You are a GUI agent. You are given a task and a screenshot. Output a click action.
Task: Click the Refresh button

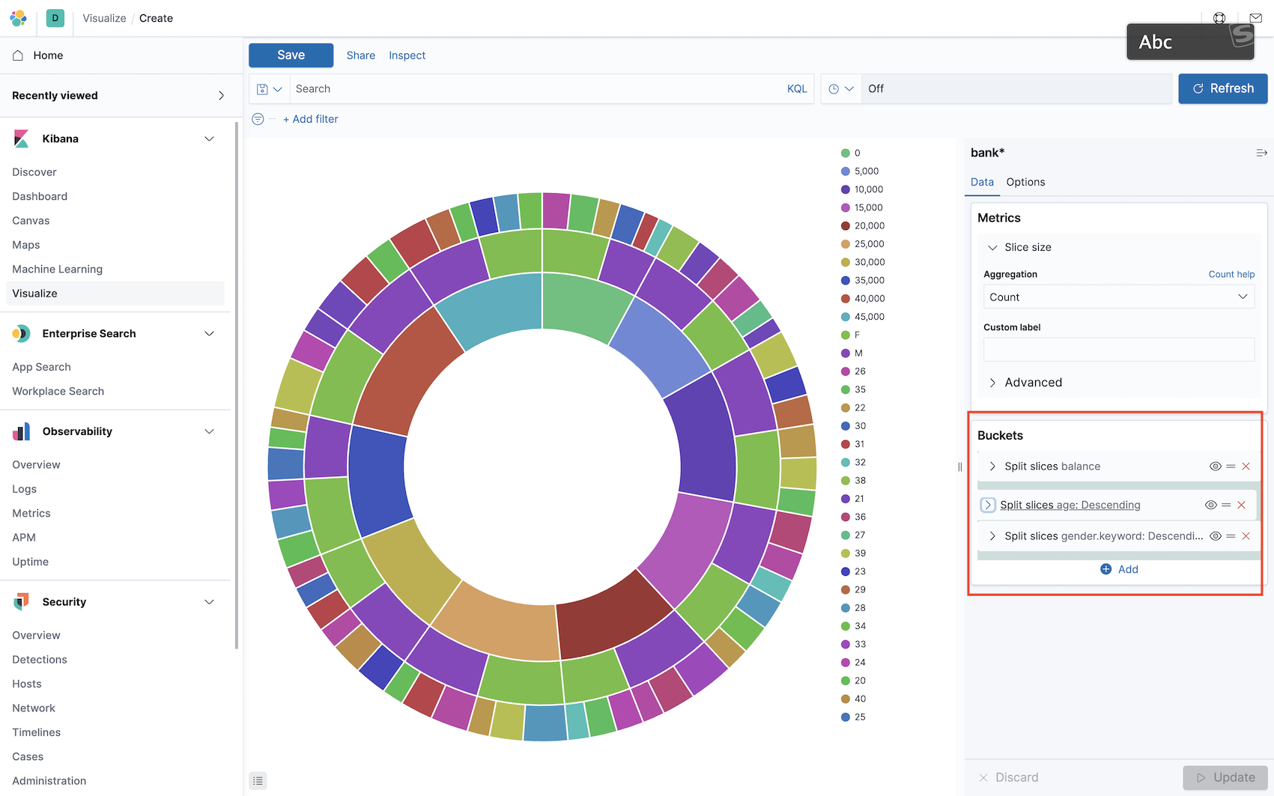(x=1222, y=88)
